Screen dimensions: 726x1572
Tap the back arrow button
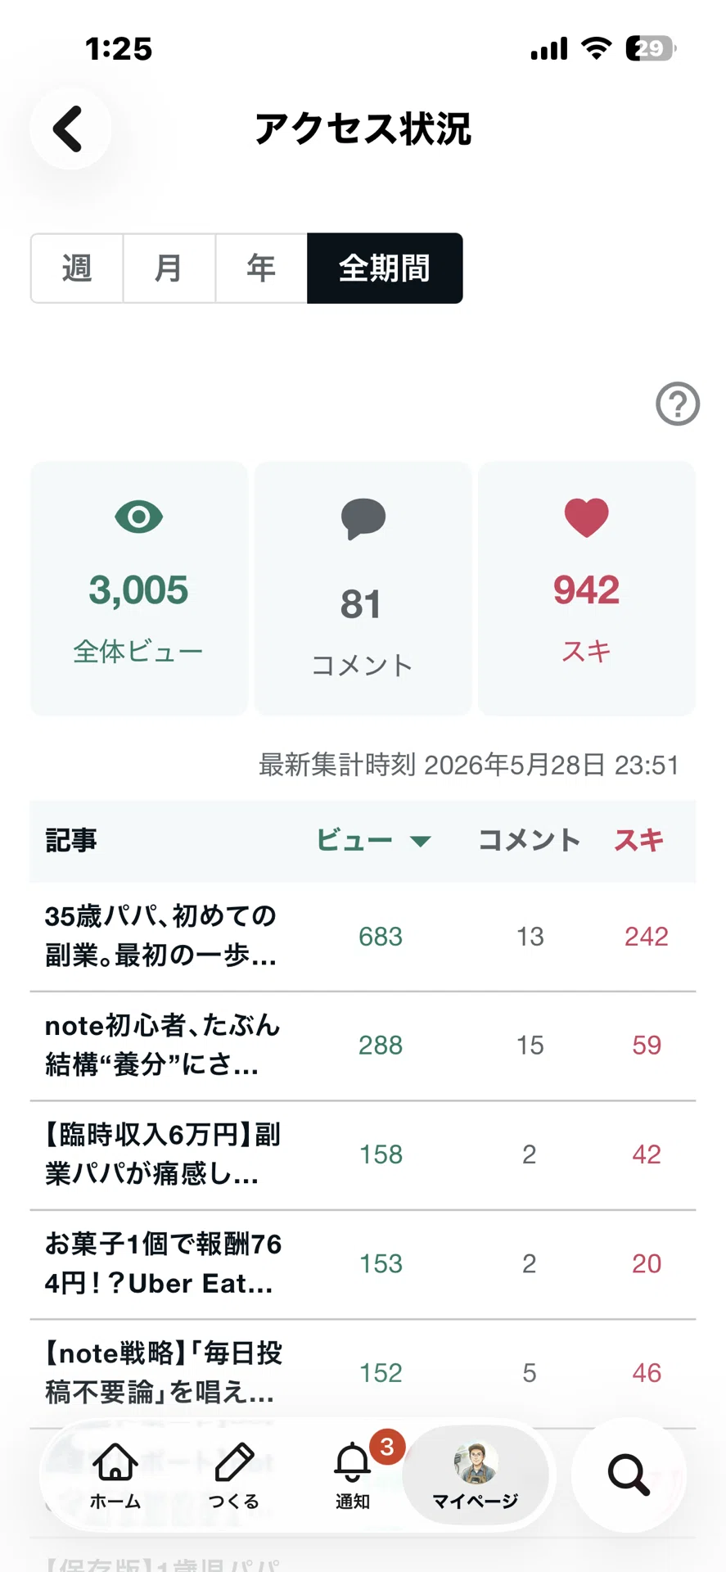click(70, 129)
